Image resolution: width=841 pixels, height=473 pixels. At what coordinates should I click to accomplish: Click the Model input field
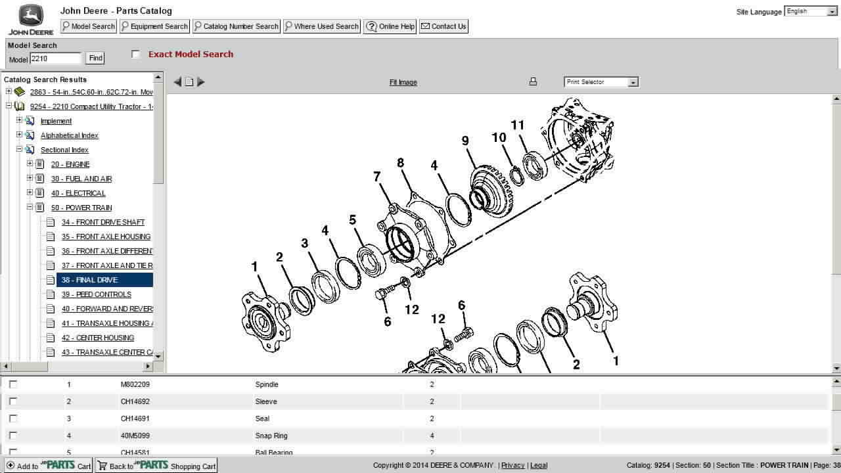click(x=55, y=58)
